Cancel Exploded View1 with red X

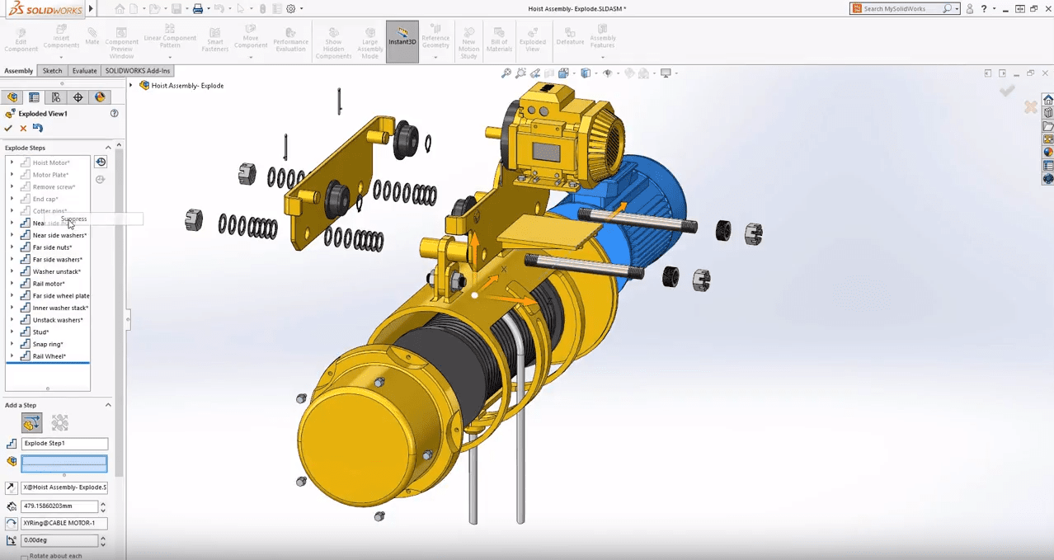point(23,128)
